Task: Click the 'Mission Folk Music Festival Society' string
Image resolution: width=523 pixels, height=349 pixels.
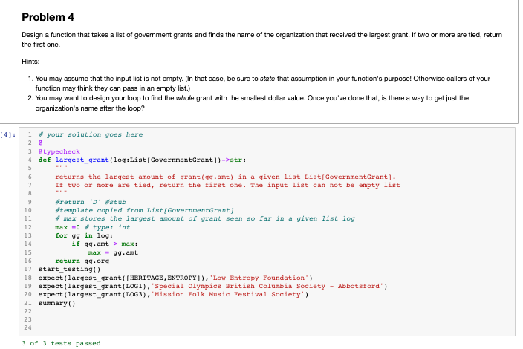Action: coord(228,295)
